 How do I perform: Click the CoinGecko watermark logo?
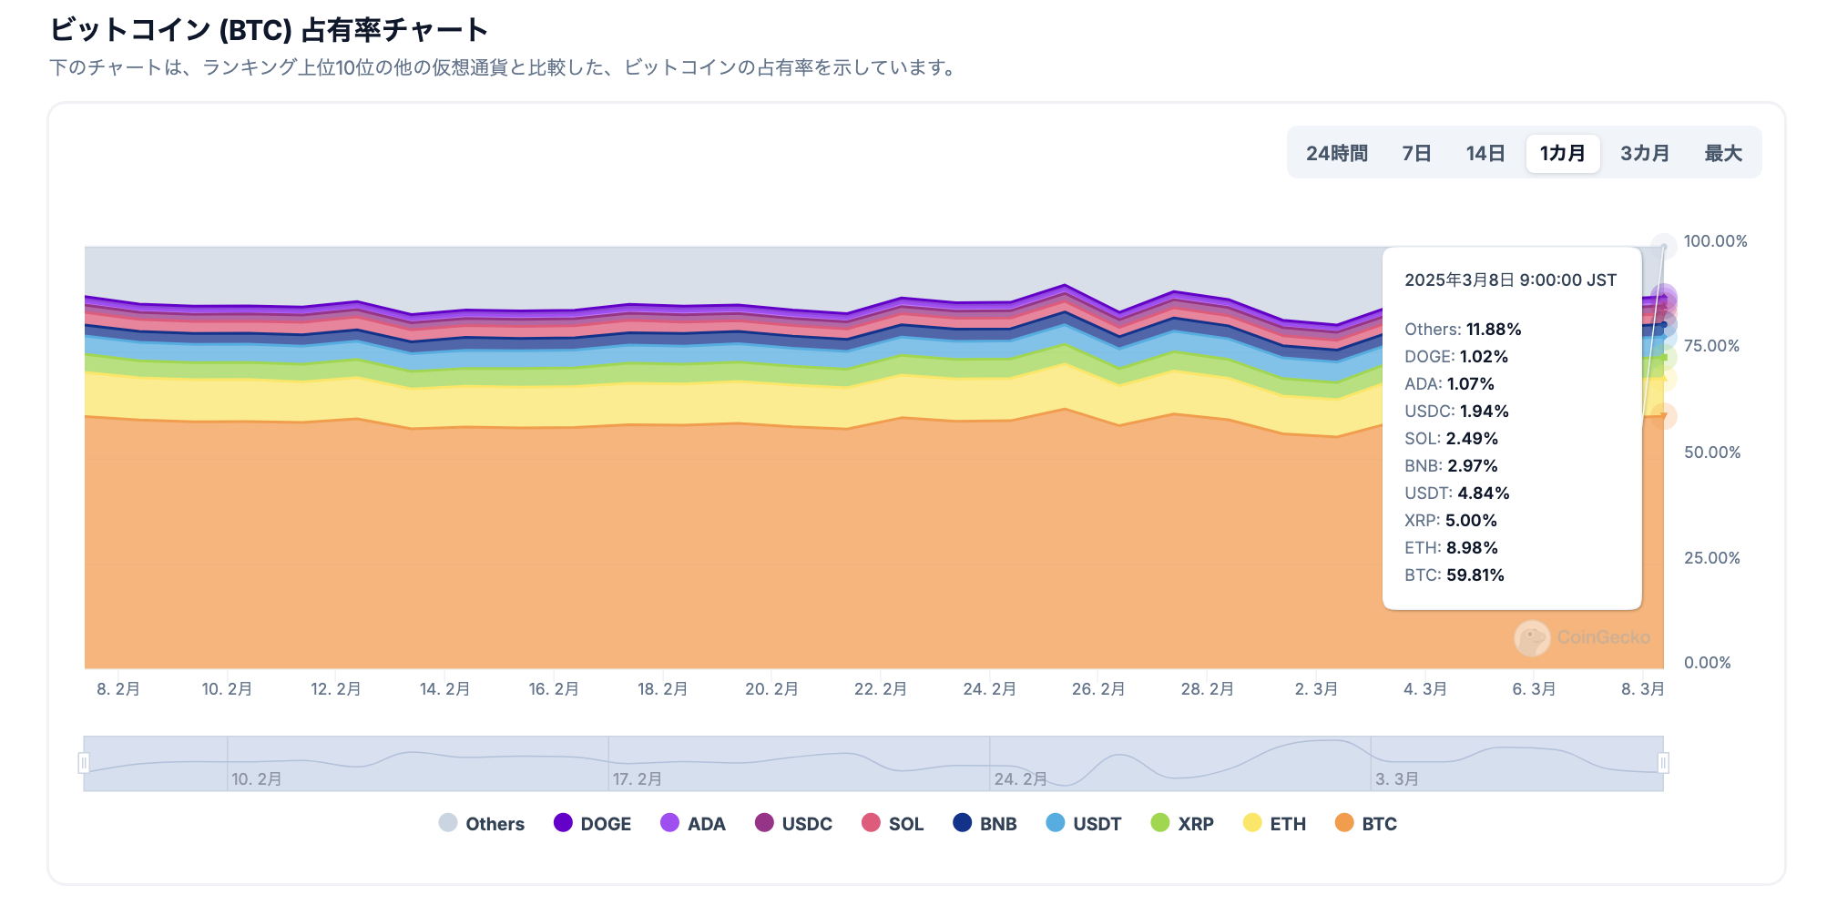coord(1582,637)
